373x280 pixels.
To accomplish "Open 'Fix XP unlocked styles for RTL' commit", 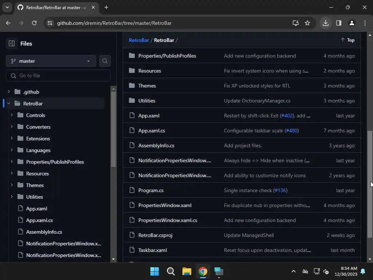I will point(257,86).
